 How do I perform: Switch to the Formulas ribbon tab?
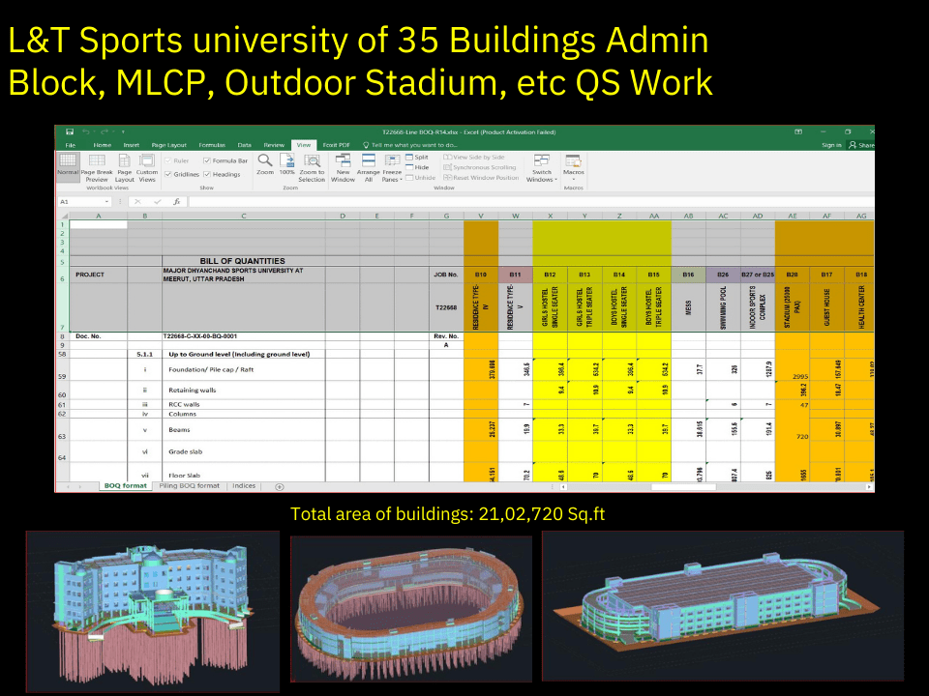pyautogui.click(x=212, y=145)
